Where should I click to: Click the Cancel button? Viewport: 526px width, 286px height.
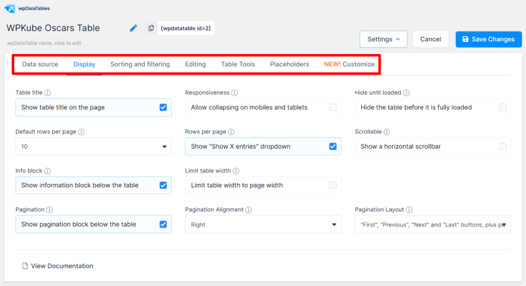430,39
